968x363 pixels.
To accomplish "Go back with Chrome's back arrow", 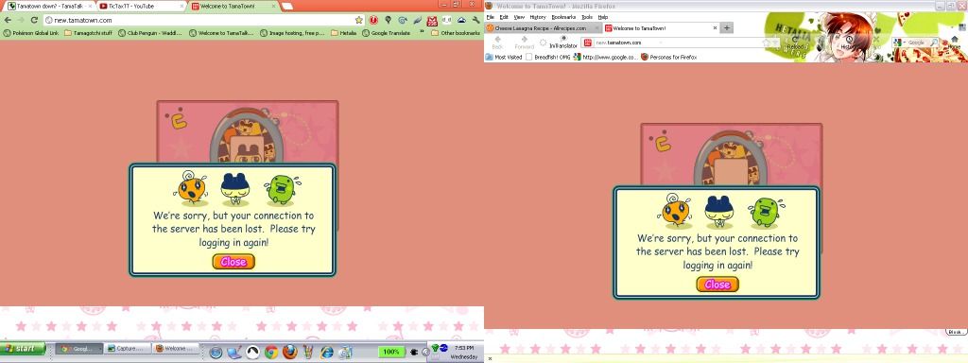I will tap(8, 20).
